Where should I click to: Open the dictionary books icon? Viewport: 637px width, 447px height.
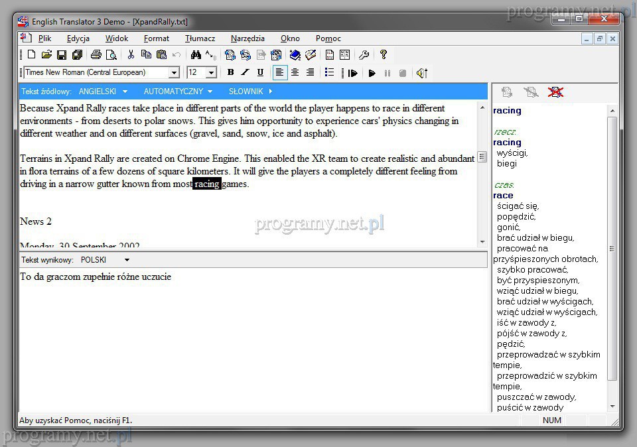(295, 55)
